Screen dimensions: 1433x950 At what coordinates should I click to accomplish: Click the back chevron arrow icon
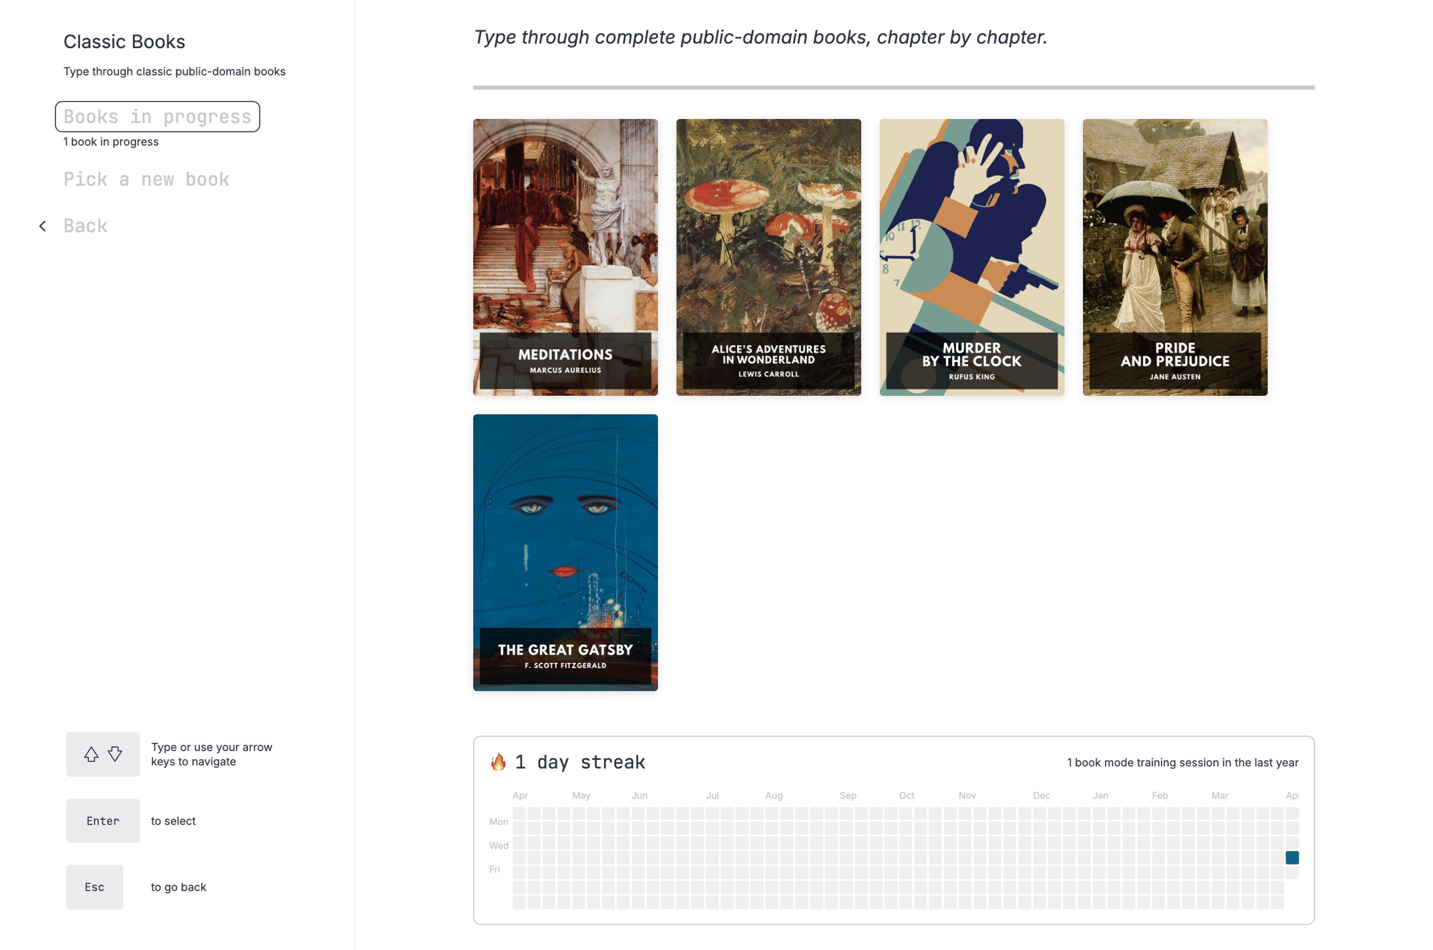[x=43, y=226]
